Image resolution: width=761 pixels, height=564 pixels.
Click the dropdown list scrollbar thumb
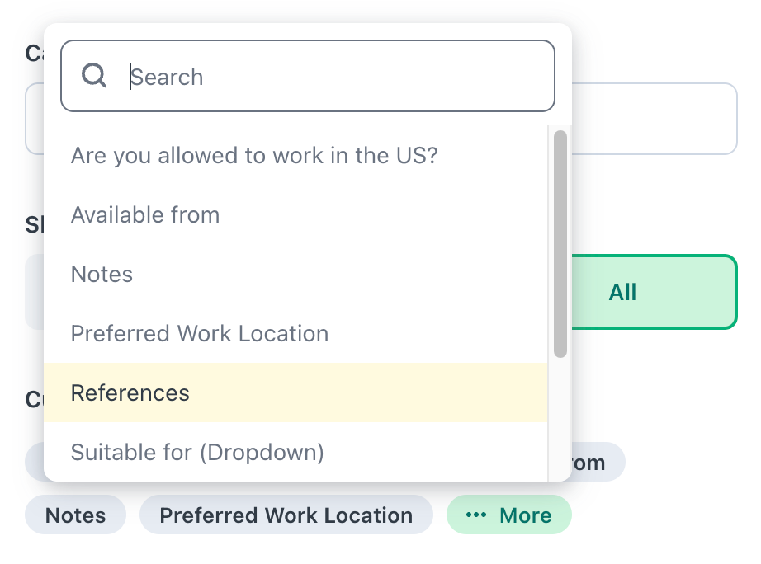pyautogui.click(x=560, y=244)
